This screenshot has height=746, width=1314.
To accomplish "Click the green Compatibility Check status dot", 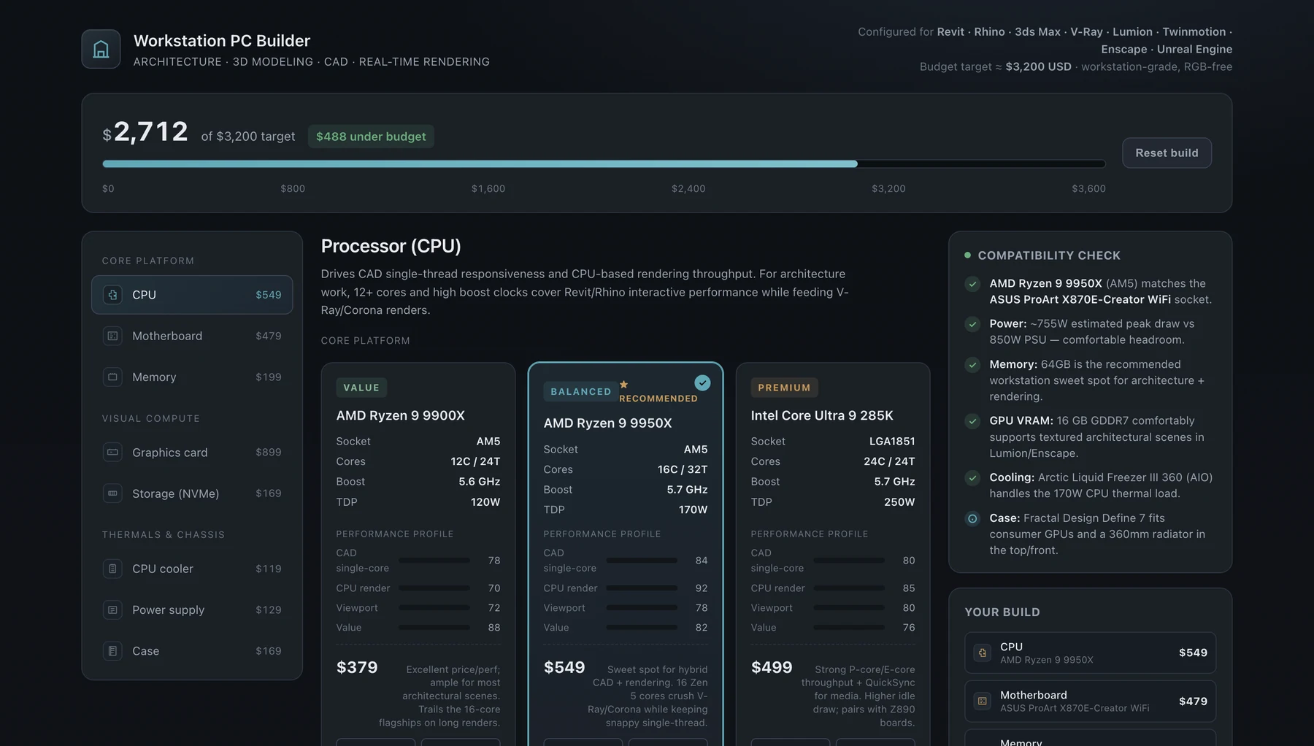I will (x=967, y=255).
